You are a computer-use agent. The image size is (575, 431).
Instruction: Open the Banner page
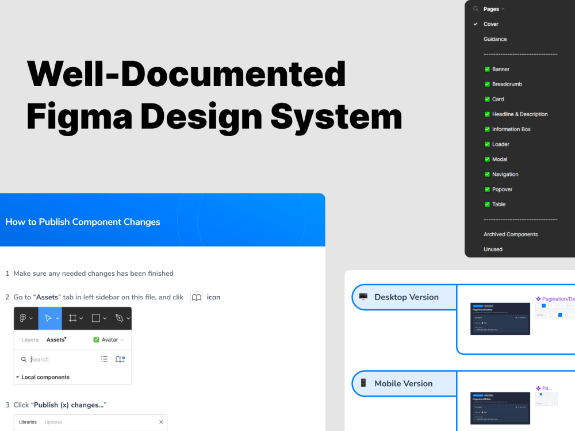[x=501, y=69]
